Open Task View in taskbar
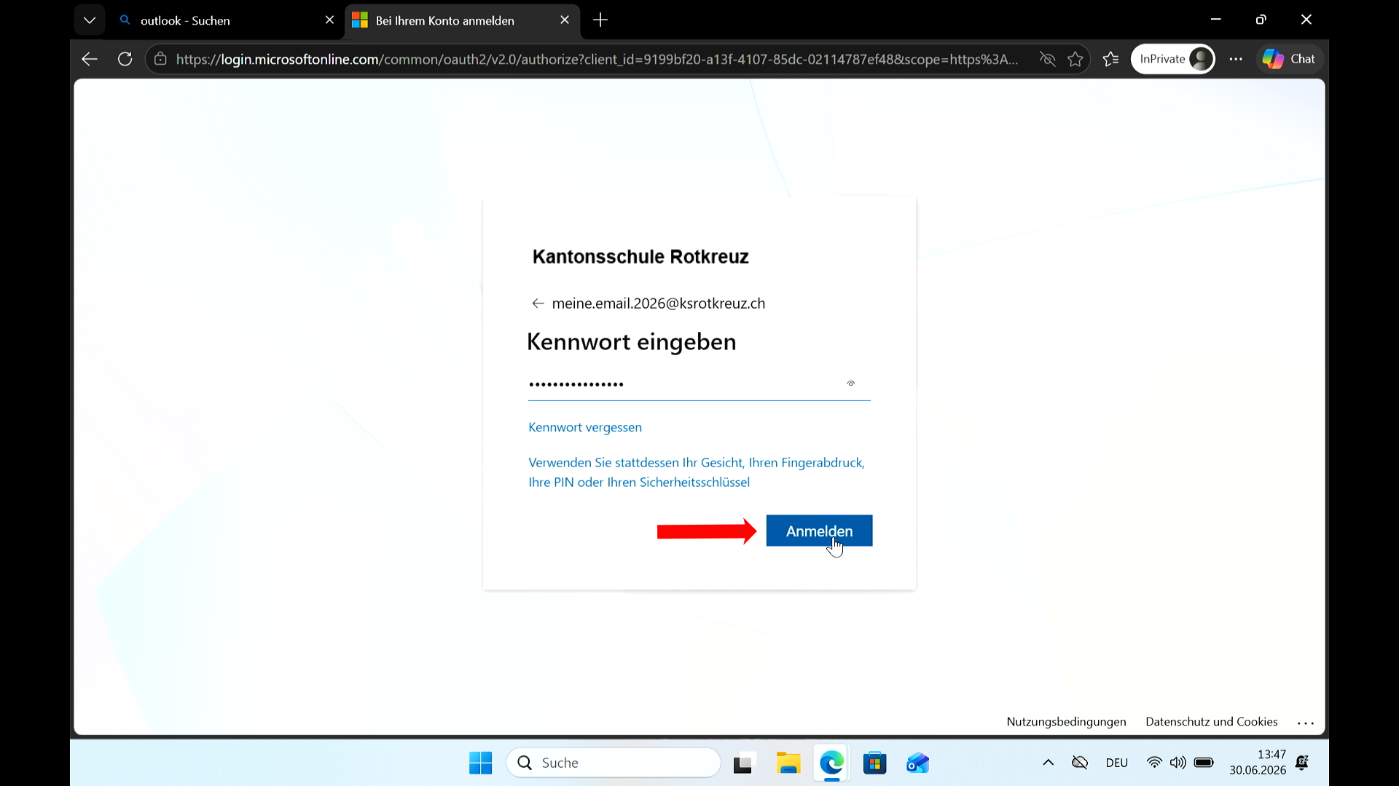 click(742, 763)
